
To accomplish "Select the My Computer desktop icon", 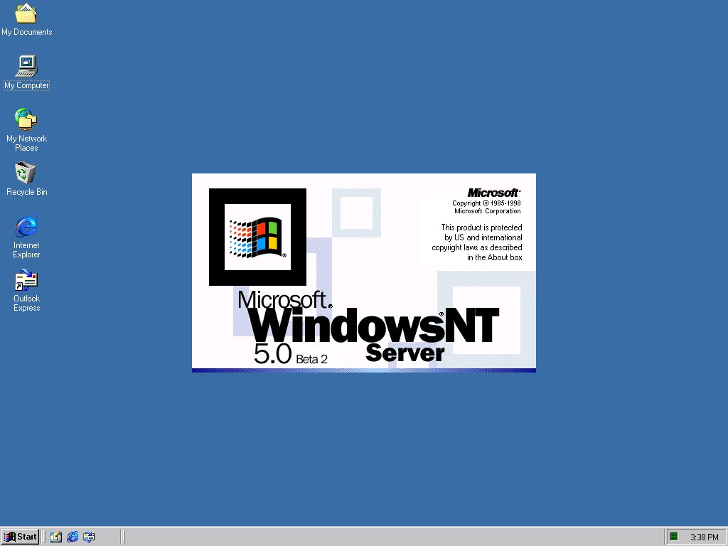I will click(x=26, y=73).
